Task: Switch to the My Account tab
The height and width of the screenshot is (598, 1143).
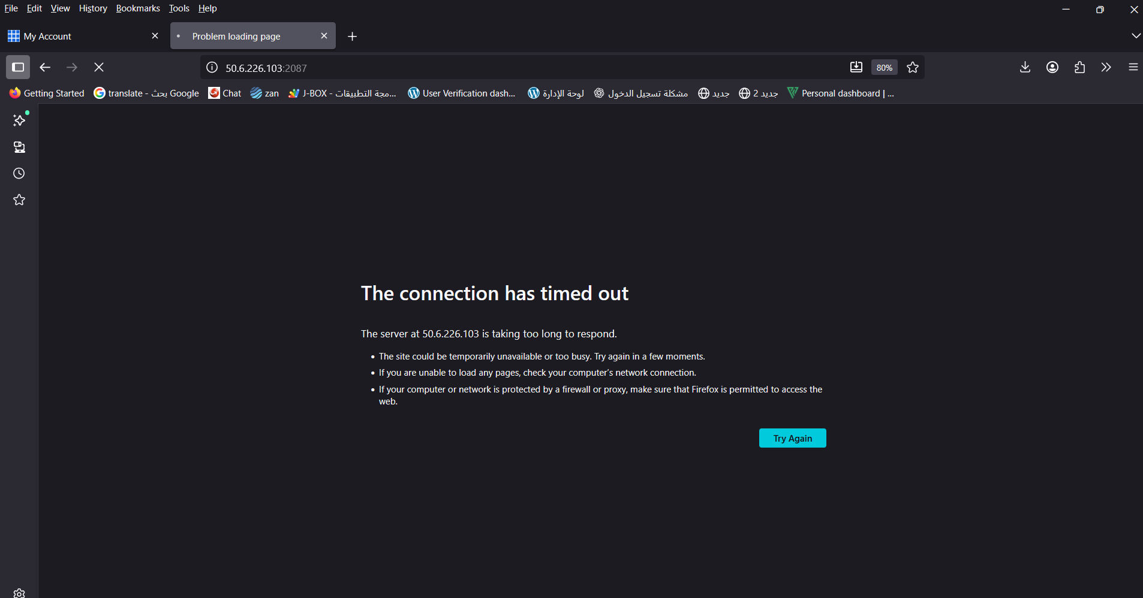Action: pos(78,36)
